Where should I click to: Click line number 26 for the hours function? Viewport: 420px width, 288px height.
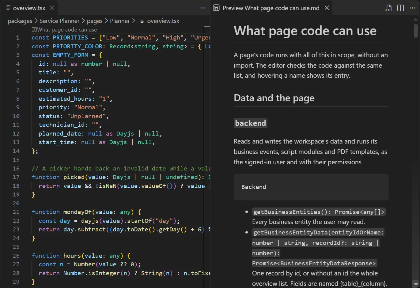pyautogui.click(x=16, y=256)
